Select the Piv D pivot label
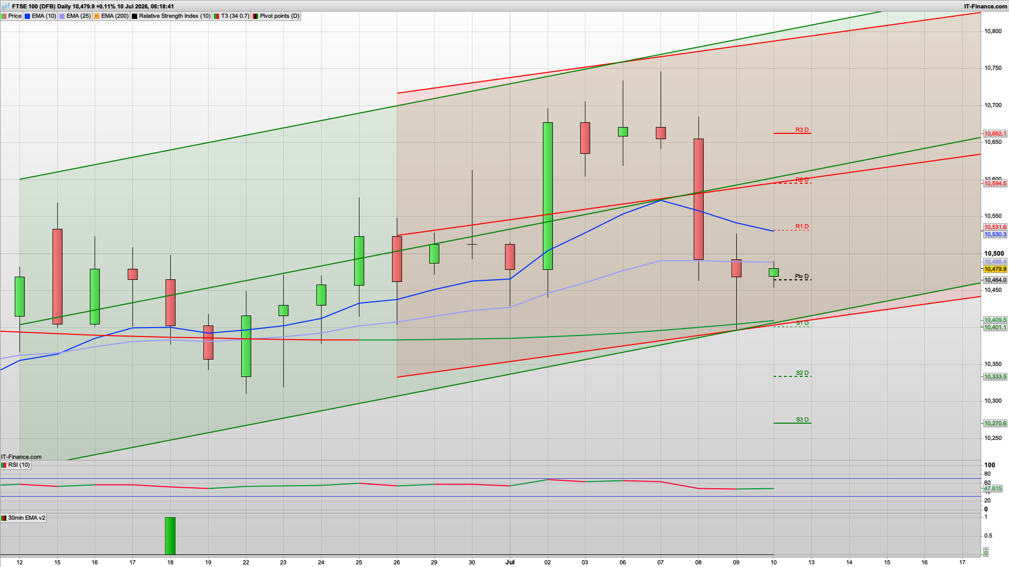This screenshot has height=567, width=1009. 802,277
